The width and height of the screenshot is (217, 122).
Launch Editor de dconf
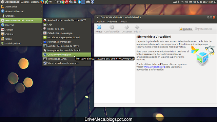pyautogui.click(x=67, y=29)
